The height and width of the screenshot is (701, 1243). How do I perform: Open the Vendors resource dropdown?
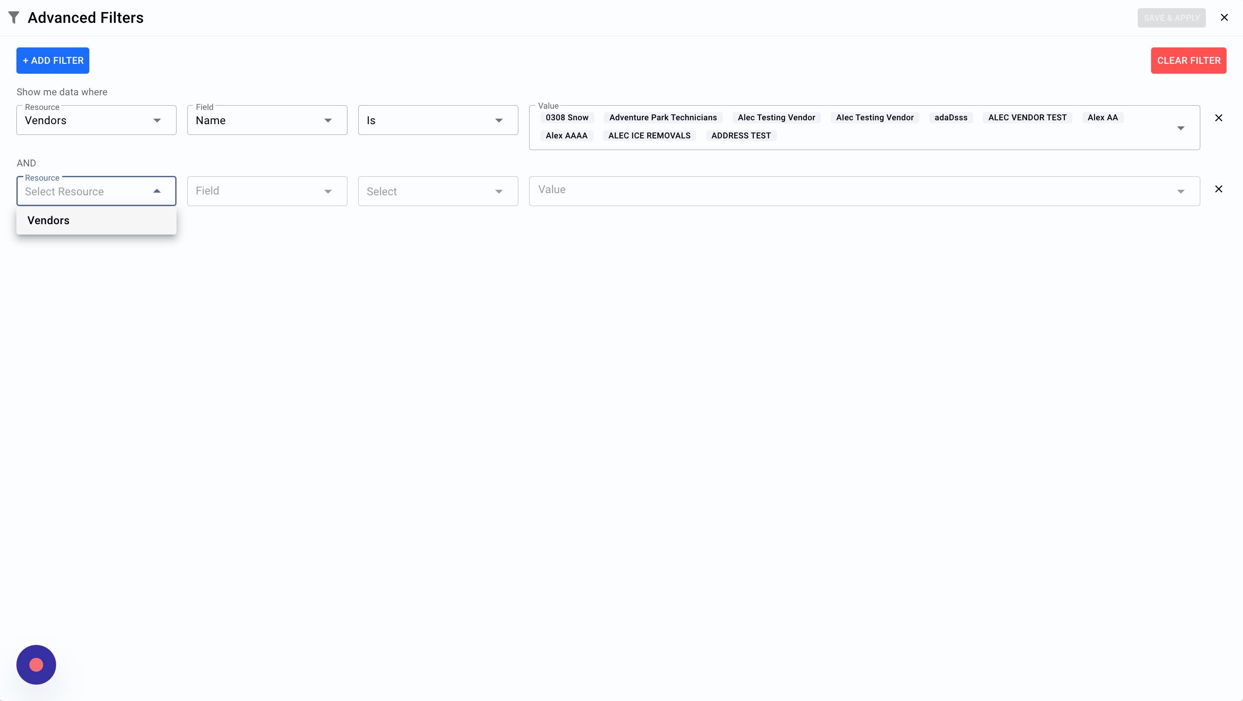96,121
